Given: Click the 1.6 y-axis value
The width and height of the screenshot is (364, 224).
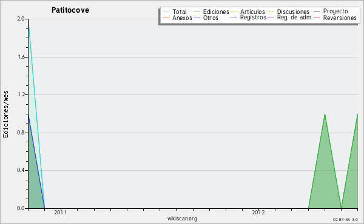Looking at the screenshot, I should click(21, 57).
